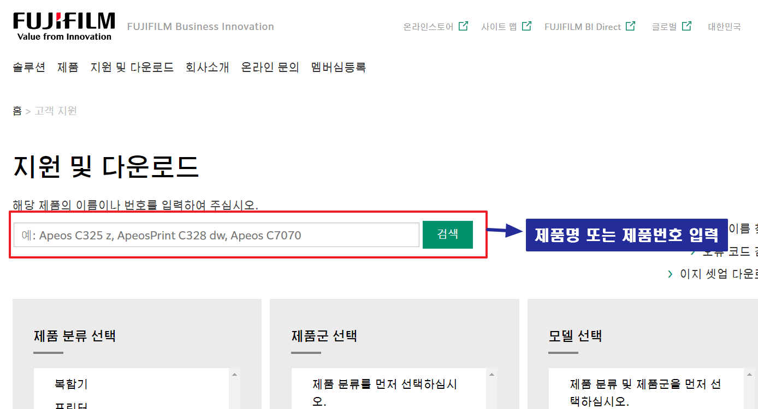Open the 제품 menu

point(67,67)
